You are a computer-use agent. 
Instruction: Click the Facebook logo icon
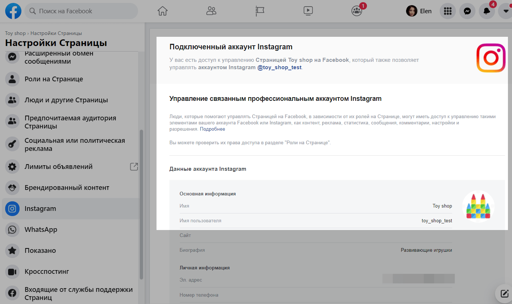(13, 11)
